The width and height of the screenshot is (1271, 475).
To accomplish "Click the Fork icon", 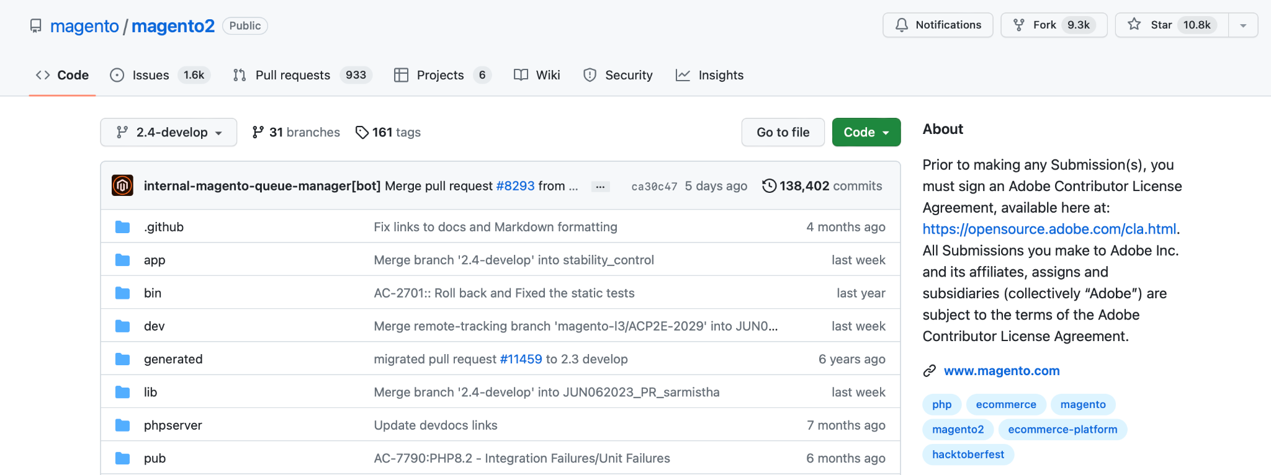I will tap(1018, 25).
